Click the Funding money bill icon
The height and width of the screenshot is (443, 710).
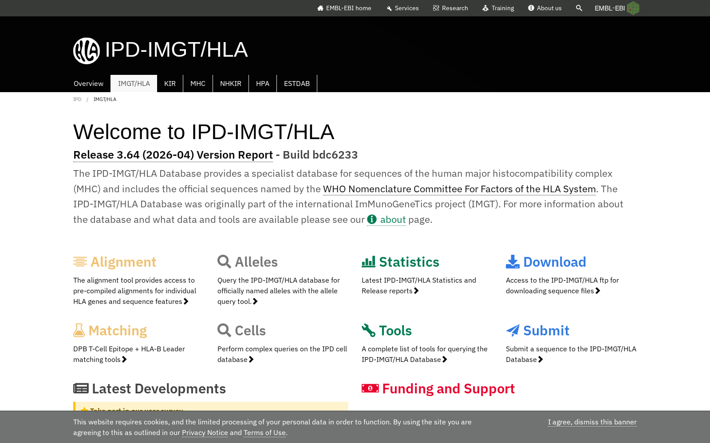pyautogui.click(x=371, y=389)
